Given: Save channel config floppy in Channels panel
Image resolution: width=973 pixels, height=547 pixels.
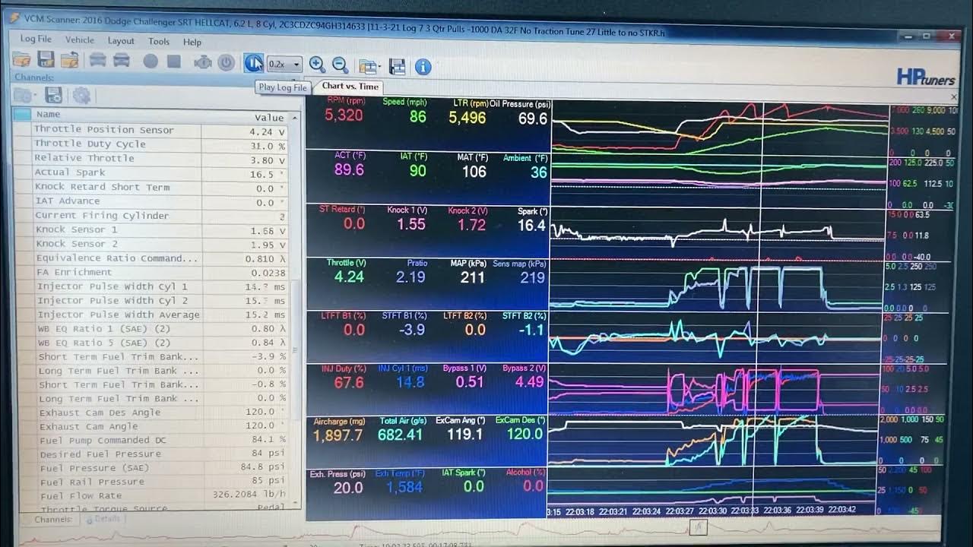Looking at the screenshot, I should (53, 95).
